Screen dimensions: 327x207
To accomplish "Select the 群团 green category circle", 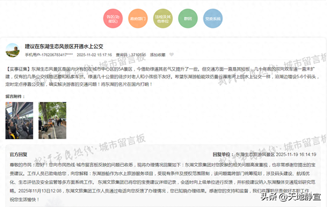I will [x=188, y=18].
